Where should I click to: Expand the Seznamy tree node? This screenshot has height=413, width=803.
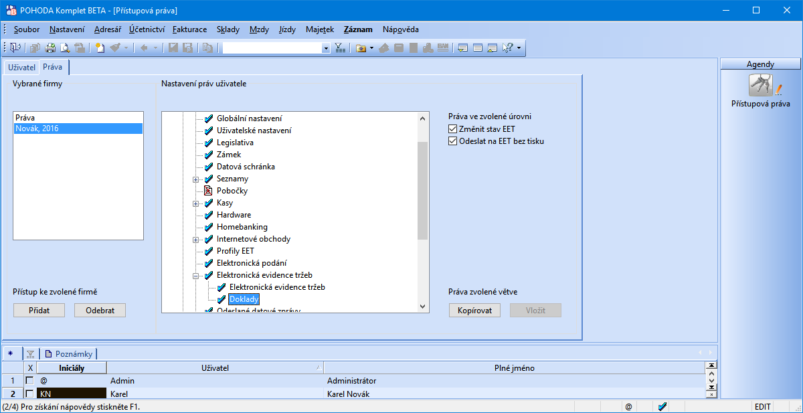tap(196, 179)
